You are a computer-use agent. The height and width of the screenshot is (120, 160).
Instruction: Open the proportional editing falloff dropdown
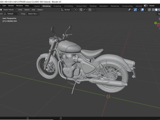[x=94, y=10]
